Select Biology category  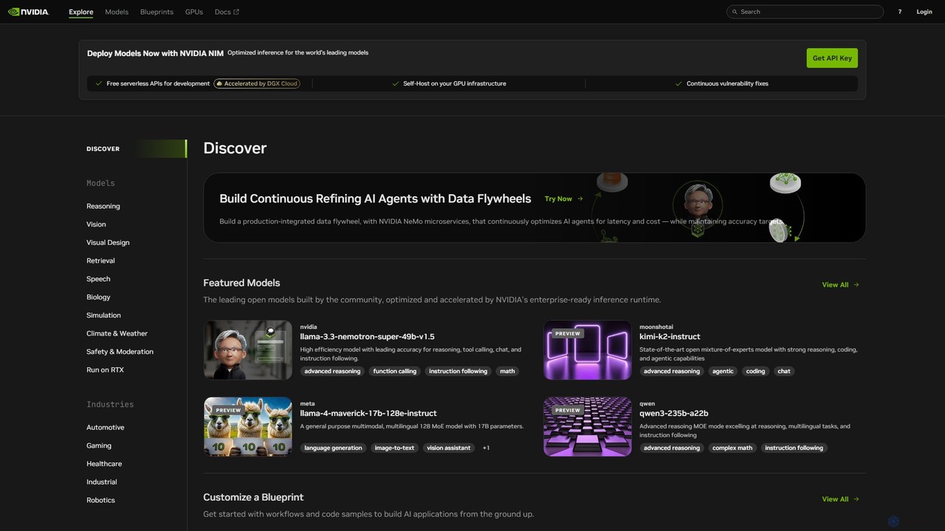pos(98,297)
